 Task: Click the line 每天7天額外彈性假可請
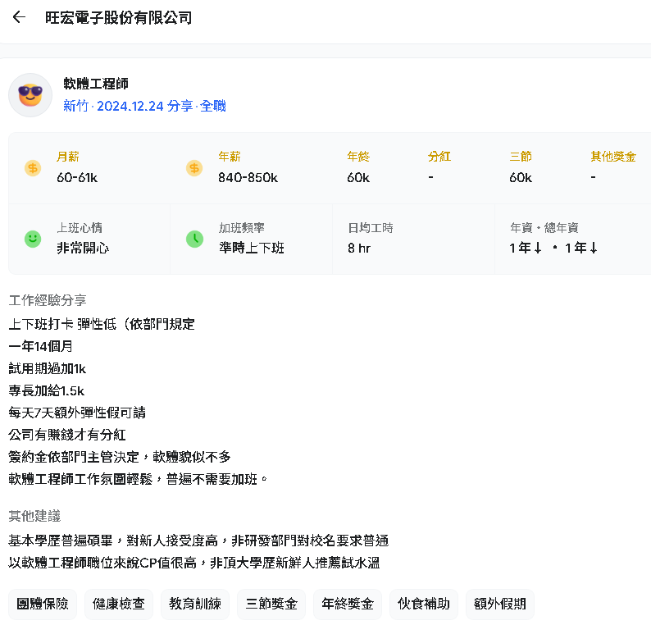[77, 413]
